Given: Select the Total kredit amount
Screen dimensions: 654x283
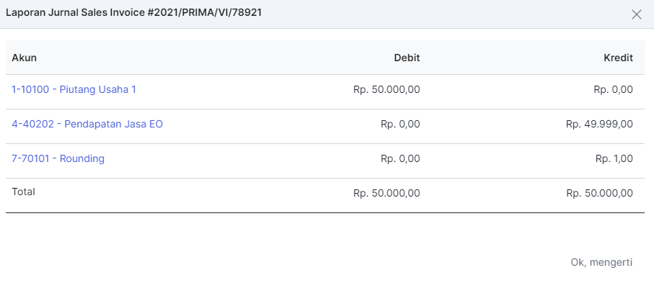Looking at the screenshot, I should tap(599, 194).
